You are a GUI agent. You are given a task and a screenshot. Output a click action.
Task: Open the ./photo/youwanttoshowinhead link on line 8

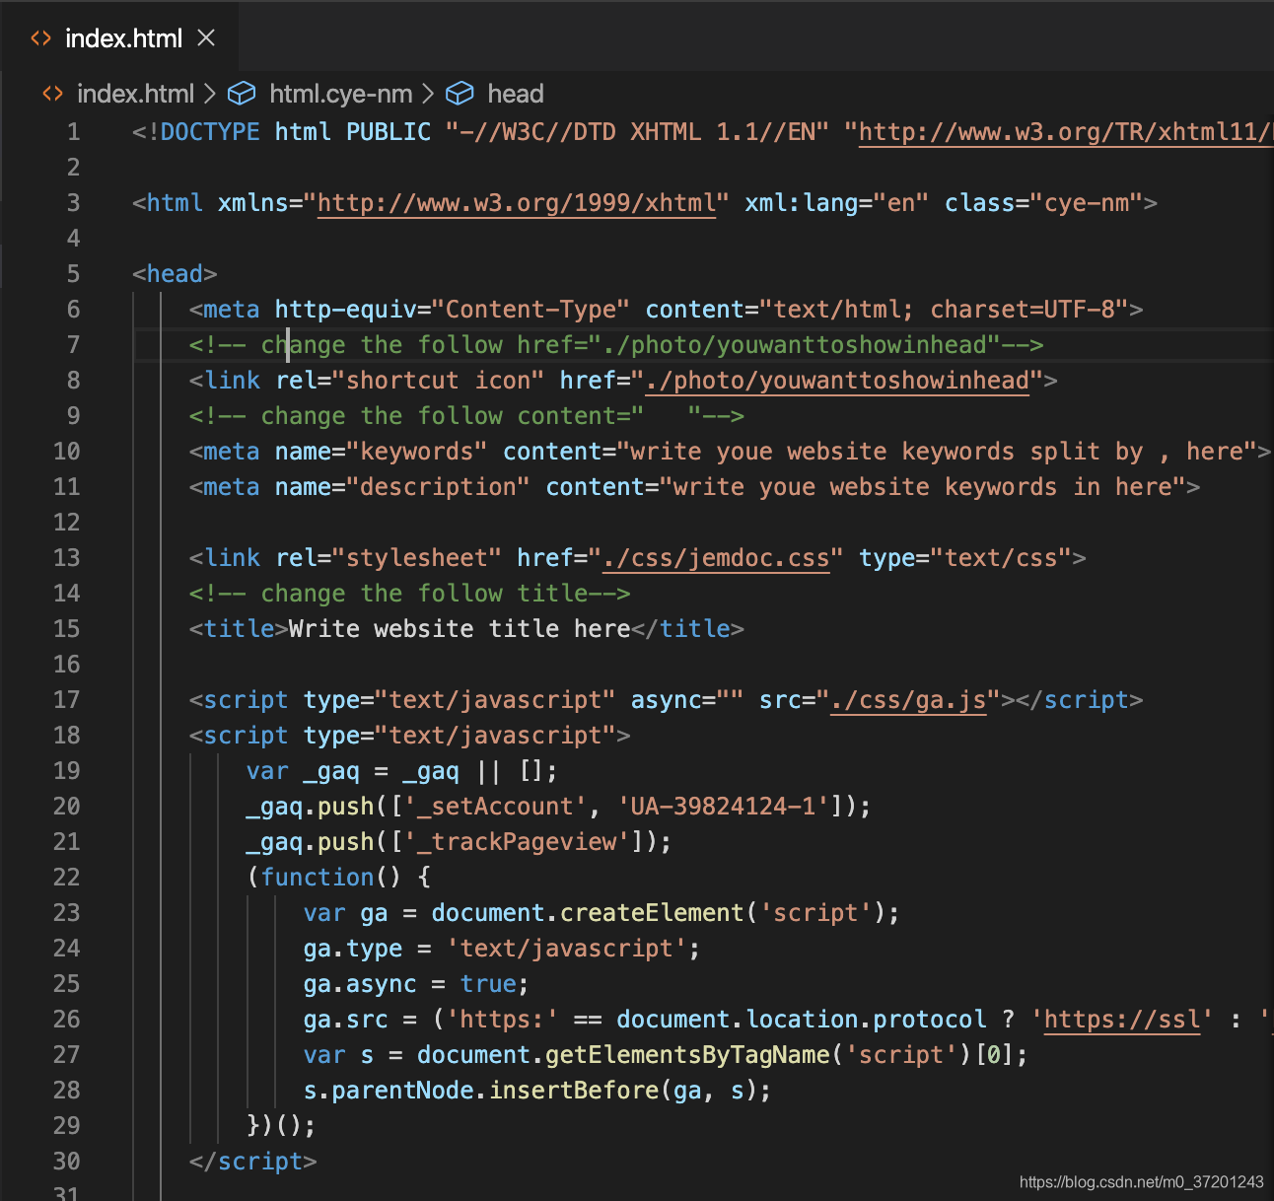pos(837,381)
